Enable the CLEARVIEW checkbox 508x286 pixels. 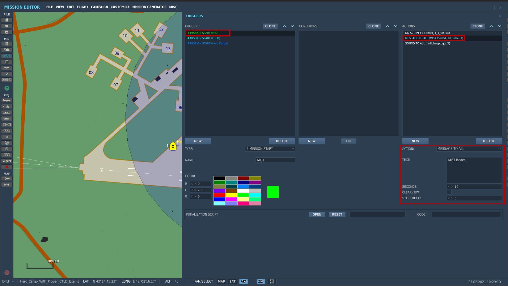click(449, 192)
